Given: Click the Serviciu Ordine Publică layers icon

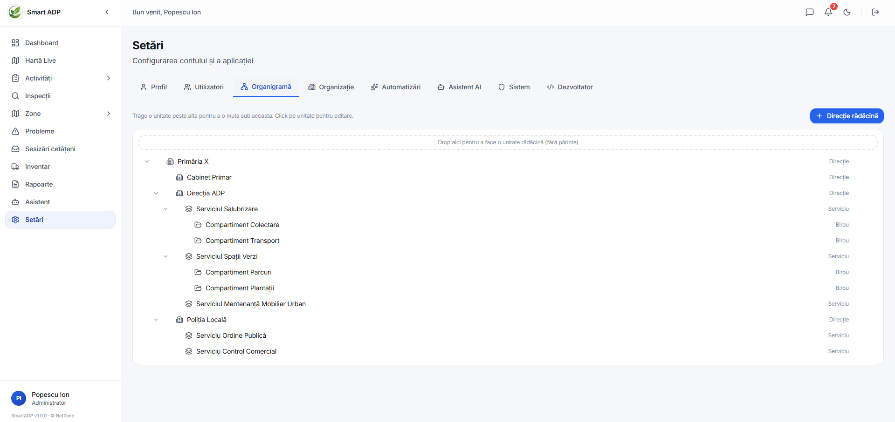Looking at the screenshot, I should [x=189, y=335].
